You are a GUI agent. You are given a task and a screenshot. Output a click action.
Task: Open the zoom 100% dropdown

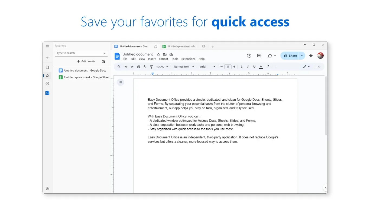point(162,67)
